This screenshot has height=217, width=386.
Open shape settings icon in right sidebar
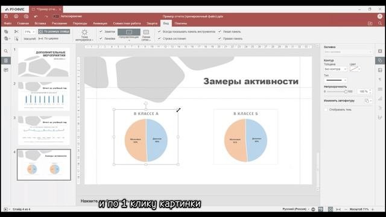tap(380, 60)
